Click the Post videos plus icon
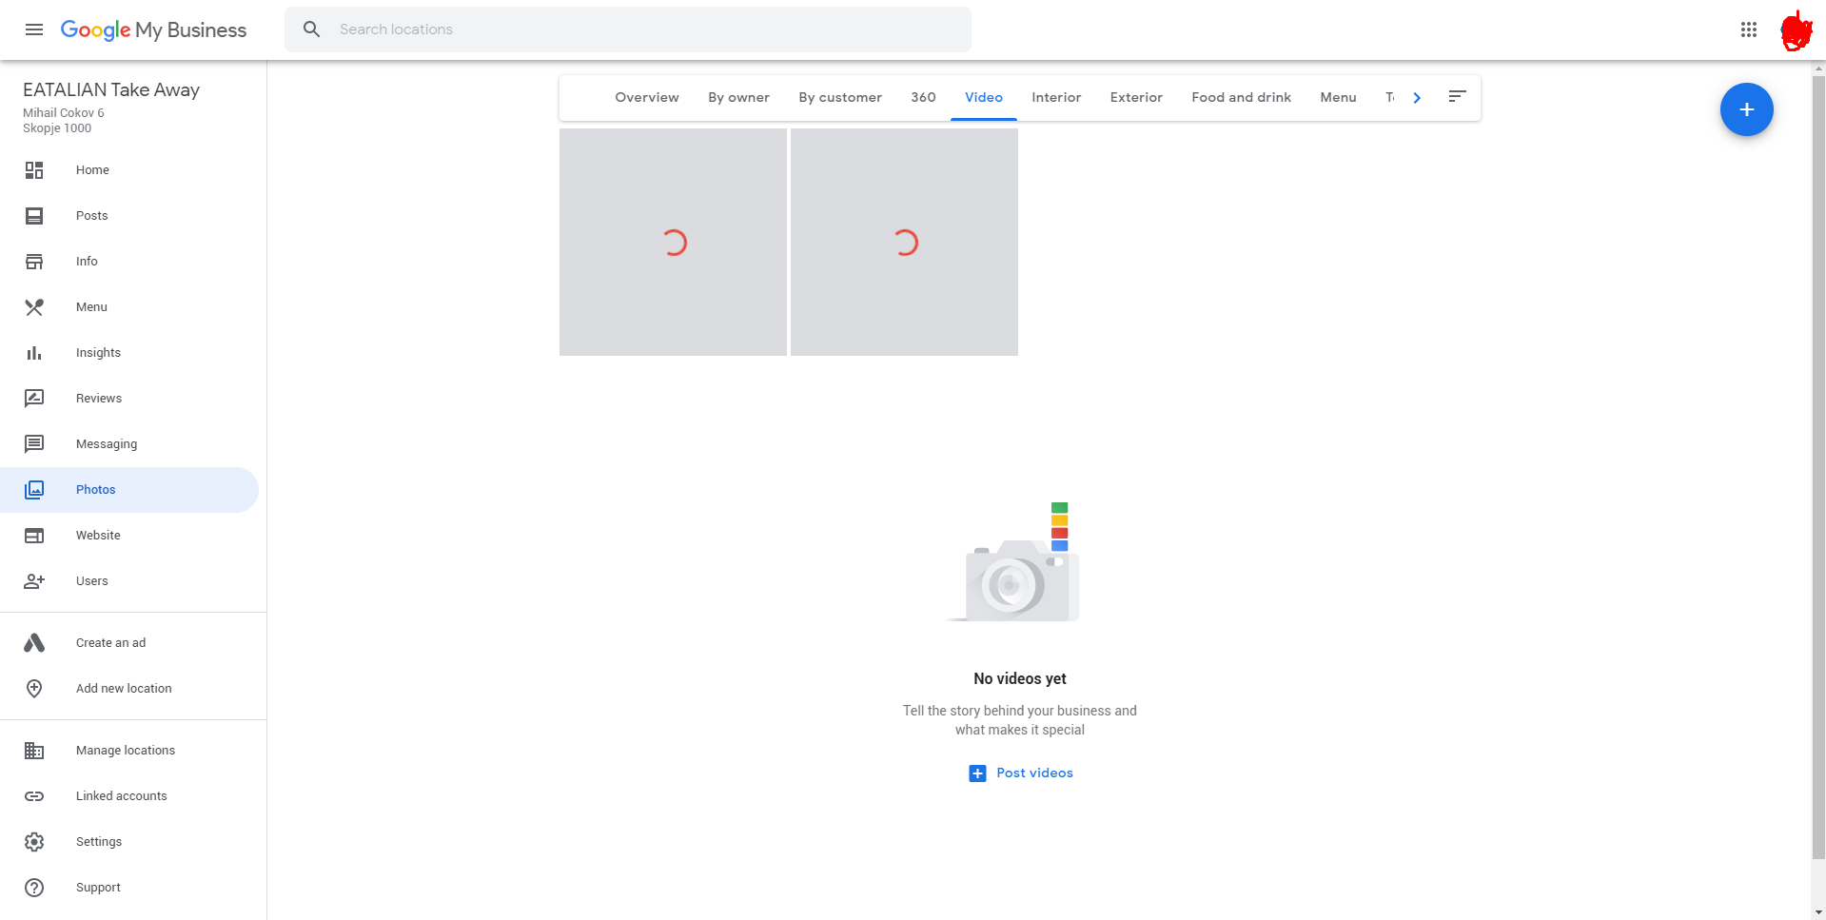 click(977, 773)
